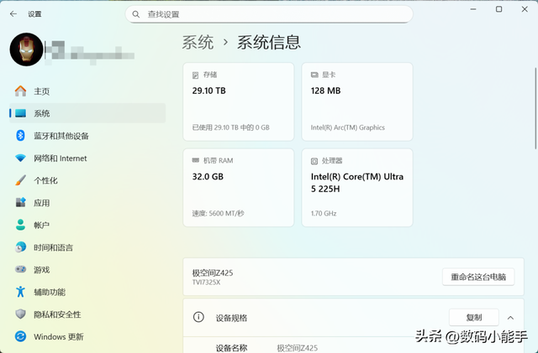Click 复制 button for device specs
The height and width of the screenshot is (353, 538).
tap(473, 318)
